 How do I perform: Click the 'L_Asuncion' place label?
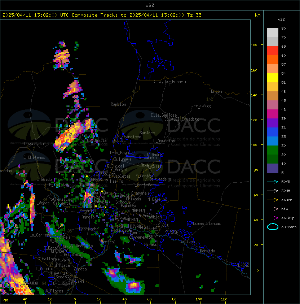coord(164,141)
